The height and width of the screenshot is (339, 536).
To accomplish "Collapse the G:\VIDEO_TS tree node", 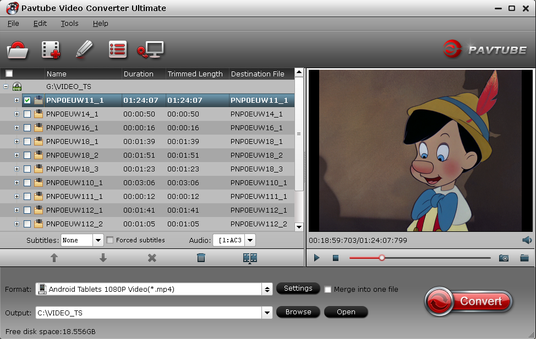I will pyautogui.click(x=6, y=86).
